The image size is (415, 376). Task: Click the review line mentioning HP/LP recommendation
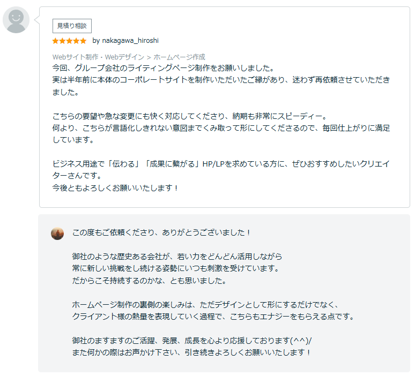tap(221, 164)
